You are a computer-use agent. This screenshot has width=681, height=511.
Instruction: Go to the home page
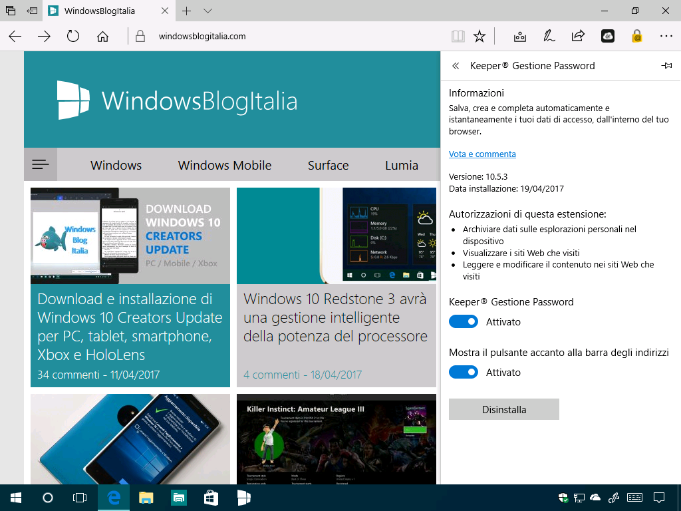click(x=102, y=36)
